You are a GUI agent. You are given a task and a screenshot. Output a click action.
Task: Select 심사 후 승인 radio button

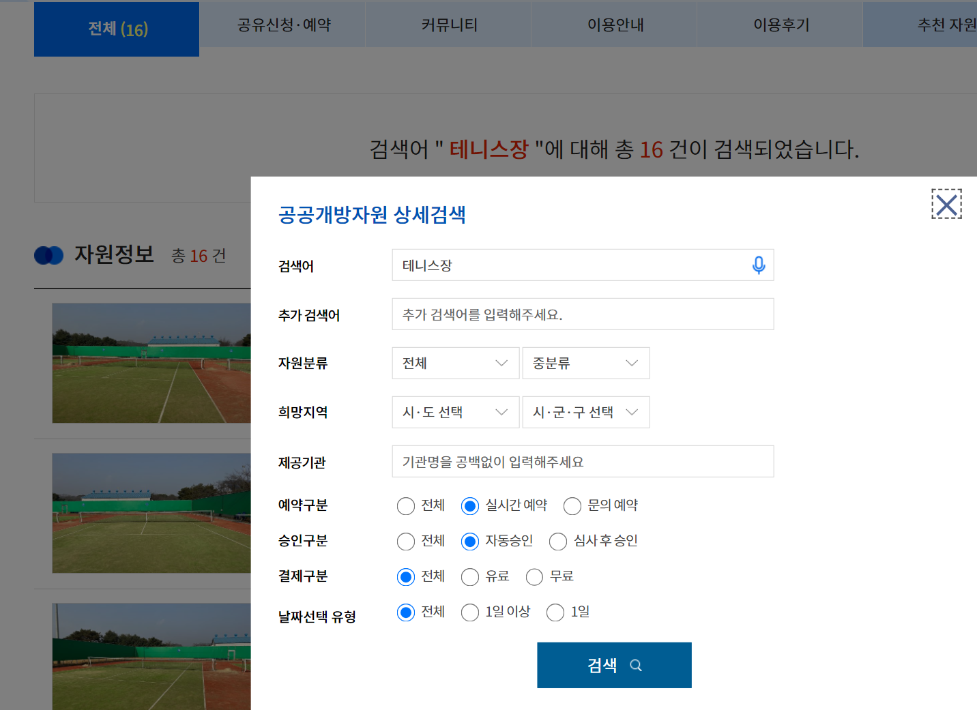pos(558,542)
